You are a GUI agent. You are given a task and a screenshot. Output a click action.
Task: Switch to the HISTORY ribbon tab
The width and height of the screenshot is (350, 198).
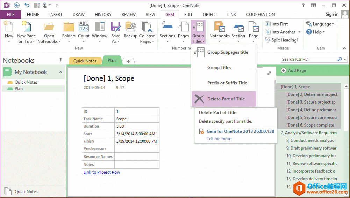tap(103, 15)
